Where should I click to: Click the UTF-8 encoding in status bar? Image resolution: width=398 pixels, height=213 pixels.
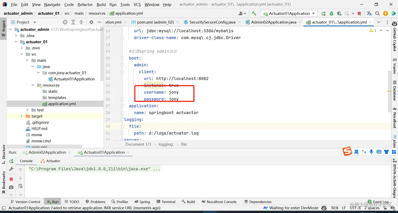coord(356,208)
